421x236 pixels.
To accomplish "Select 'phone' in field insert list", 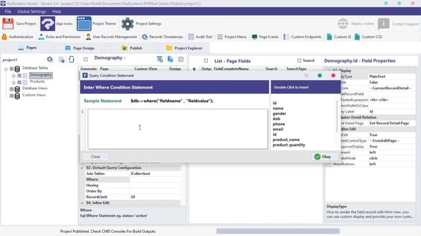I will coord(279,124).
